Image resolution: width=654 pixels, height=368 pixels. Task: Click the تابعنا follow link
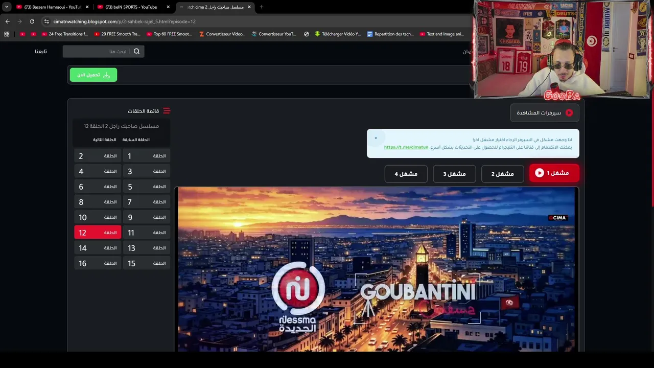(41, 51)
